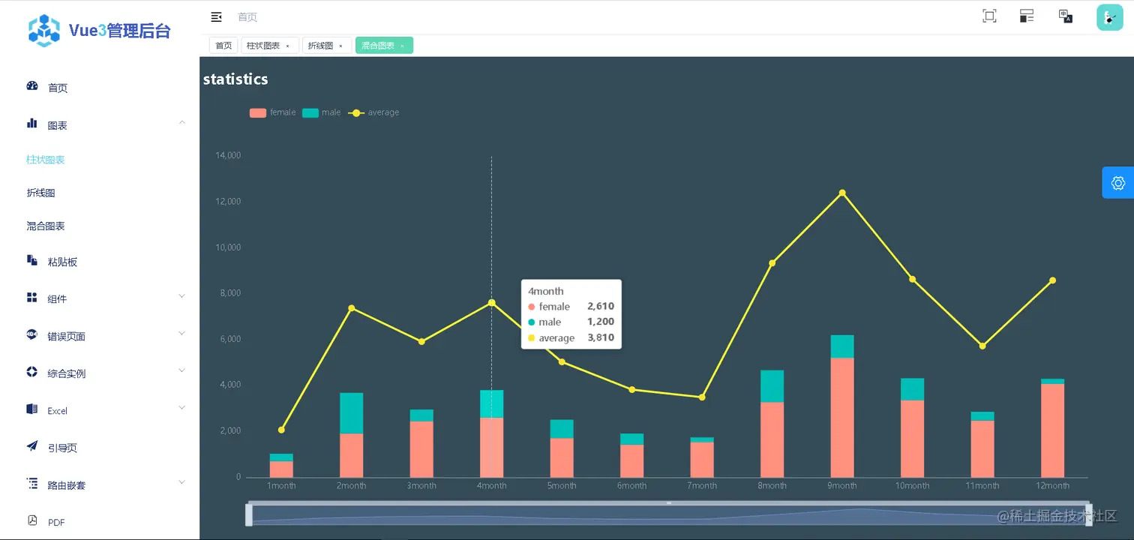Toggle average line in chart legend
The height and width of the screenshot is (540, 1134).
373,112
